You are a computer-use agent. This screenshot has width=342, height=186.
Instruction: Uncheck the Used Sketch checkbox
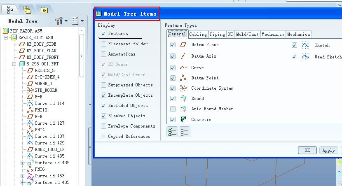(294, 57)
